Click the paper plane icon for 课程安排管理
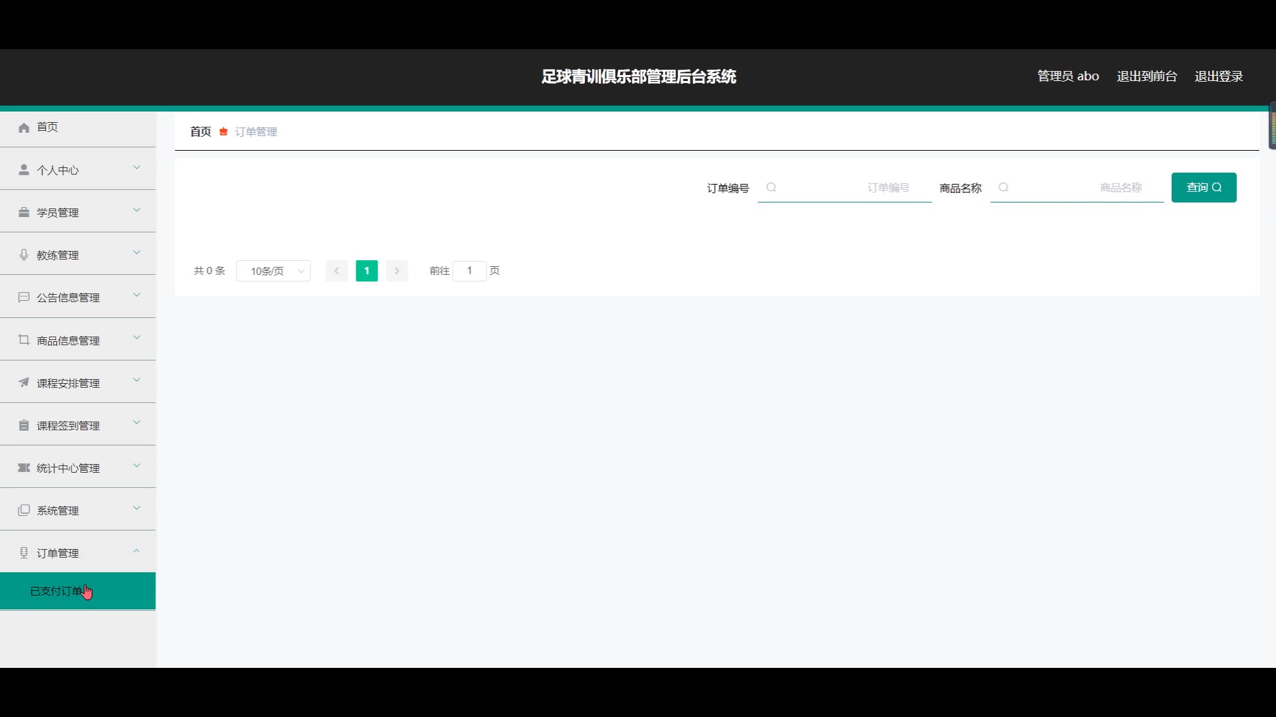The height and width of the screenshot is (717, 1276). pos(24,382)
